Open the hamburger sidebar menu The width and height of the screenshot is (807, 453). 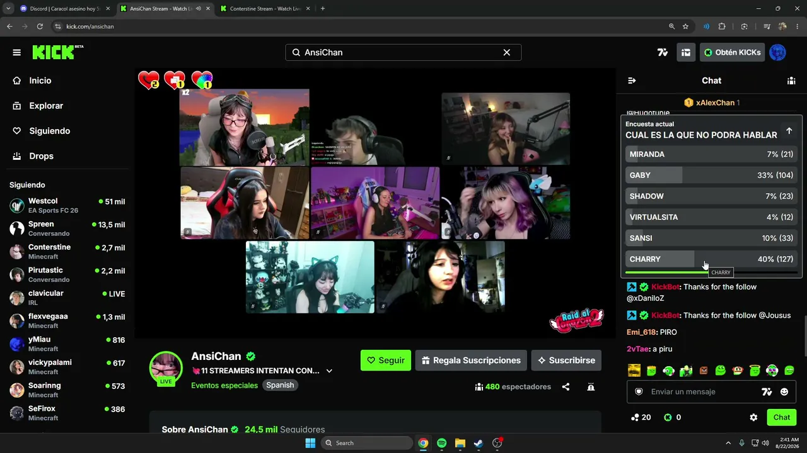tap(17, 52)
